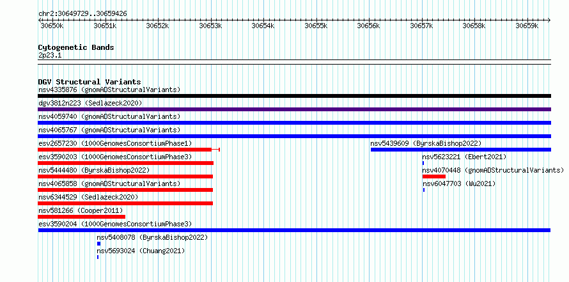569x282 pixels.
Task: Open the dgv3812n223 (Sedlazeck2020) label
Action: pyautogui.click(x=90, y=103)
